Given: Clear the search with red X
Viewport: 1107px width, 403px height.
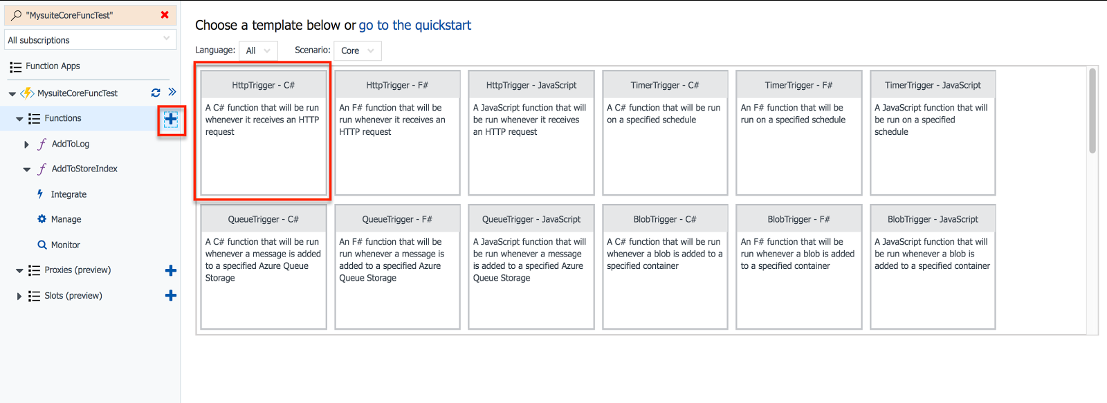Looking at the screenshot, I should pyautogui.click(x=165, y=15).
